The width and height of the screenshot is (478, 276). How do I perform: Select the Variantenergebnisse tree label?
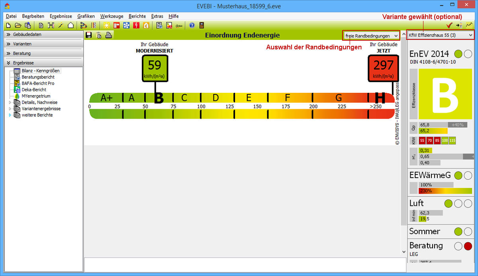tap(41, 109)
